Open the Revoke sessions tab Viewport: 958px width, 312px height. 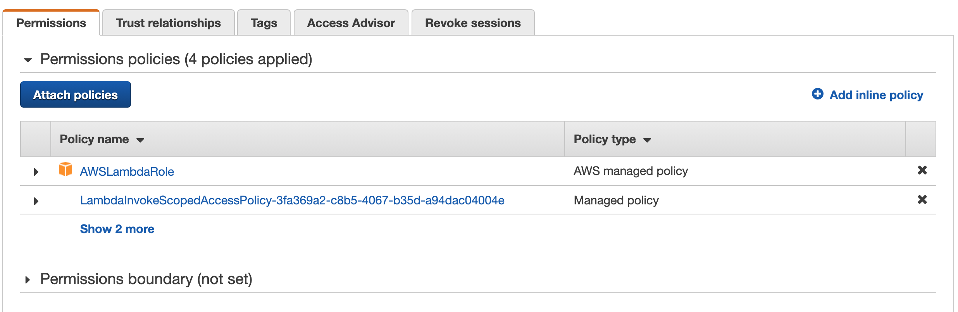tap(473, 23)
